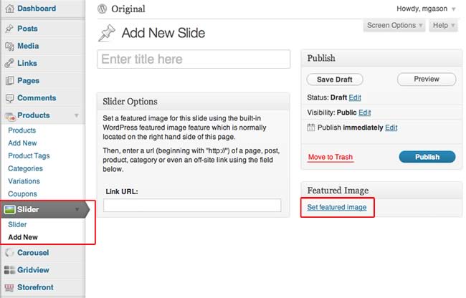This screenshot has height=298, width=466.
Task: Expand the Help dropdown tab
Action: coord(444,26)
